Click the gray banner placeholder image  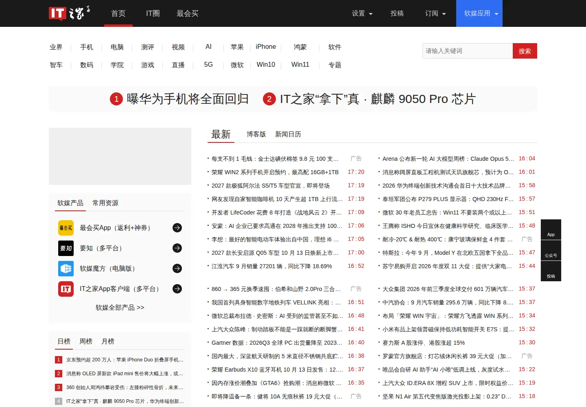[120, 156]
